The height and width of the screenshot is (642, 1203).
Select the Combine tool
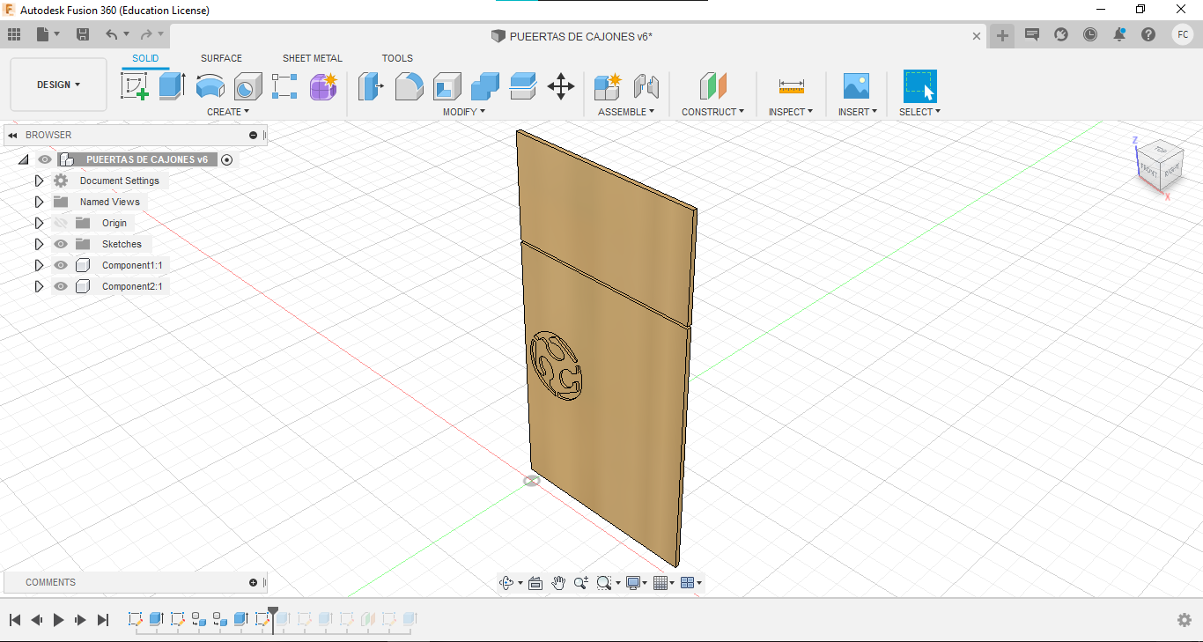[485, 86]
